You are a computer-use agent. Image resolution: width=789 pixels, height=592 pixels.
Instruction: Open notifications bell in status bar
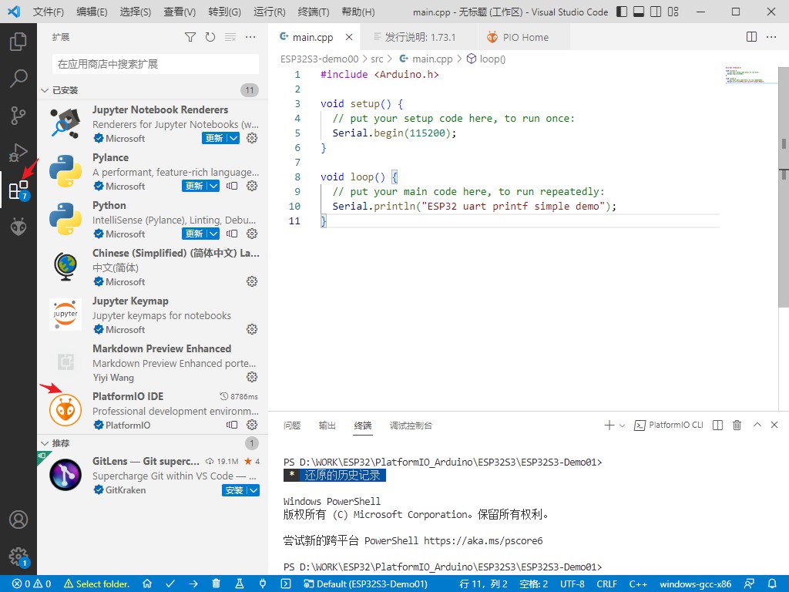[x=772, y=584]
